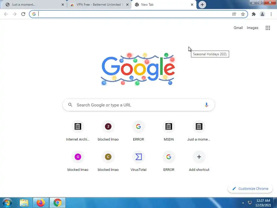
Task: Click the Customize Chrome button
Action: tap(250, 188)
